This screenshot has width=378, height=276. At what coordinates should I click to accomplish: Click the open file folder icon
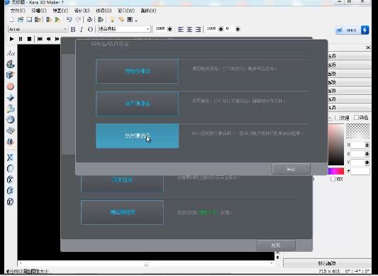click(x=21, y=20)
